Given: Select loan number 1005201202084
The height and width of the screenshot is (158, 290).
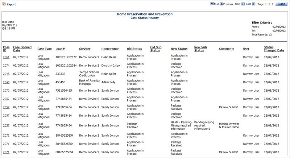Looking at the screenshot, I should point(66,66).
